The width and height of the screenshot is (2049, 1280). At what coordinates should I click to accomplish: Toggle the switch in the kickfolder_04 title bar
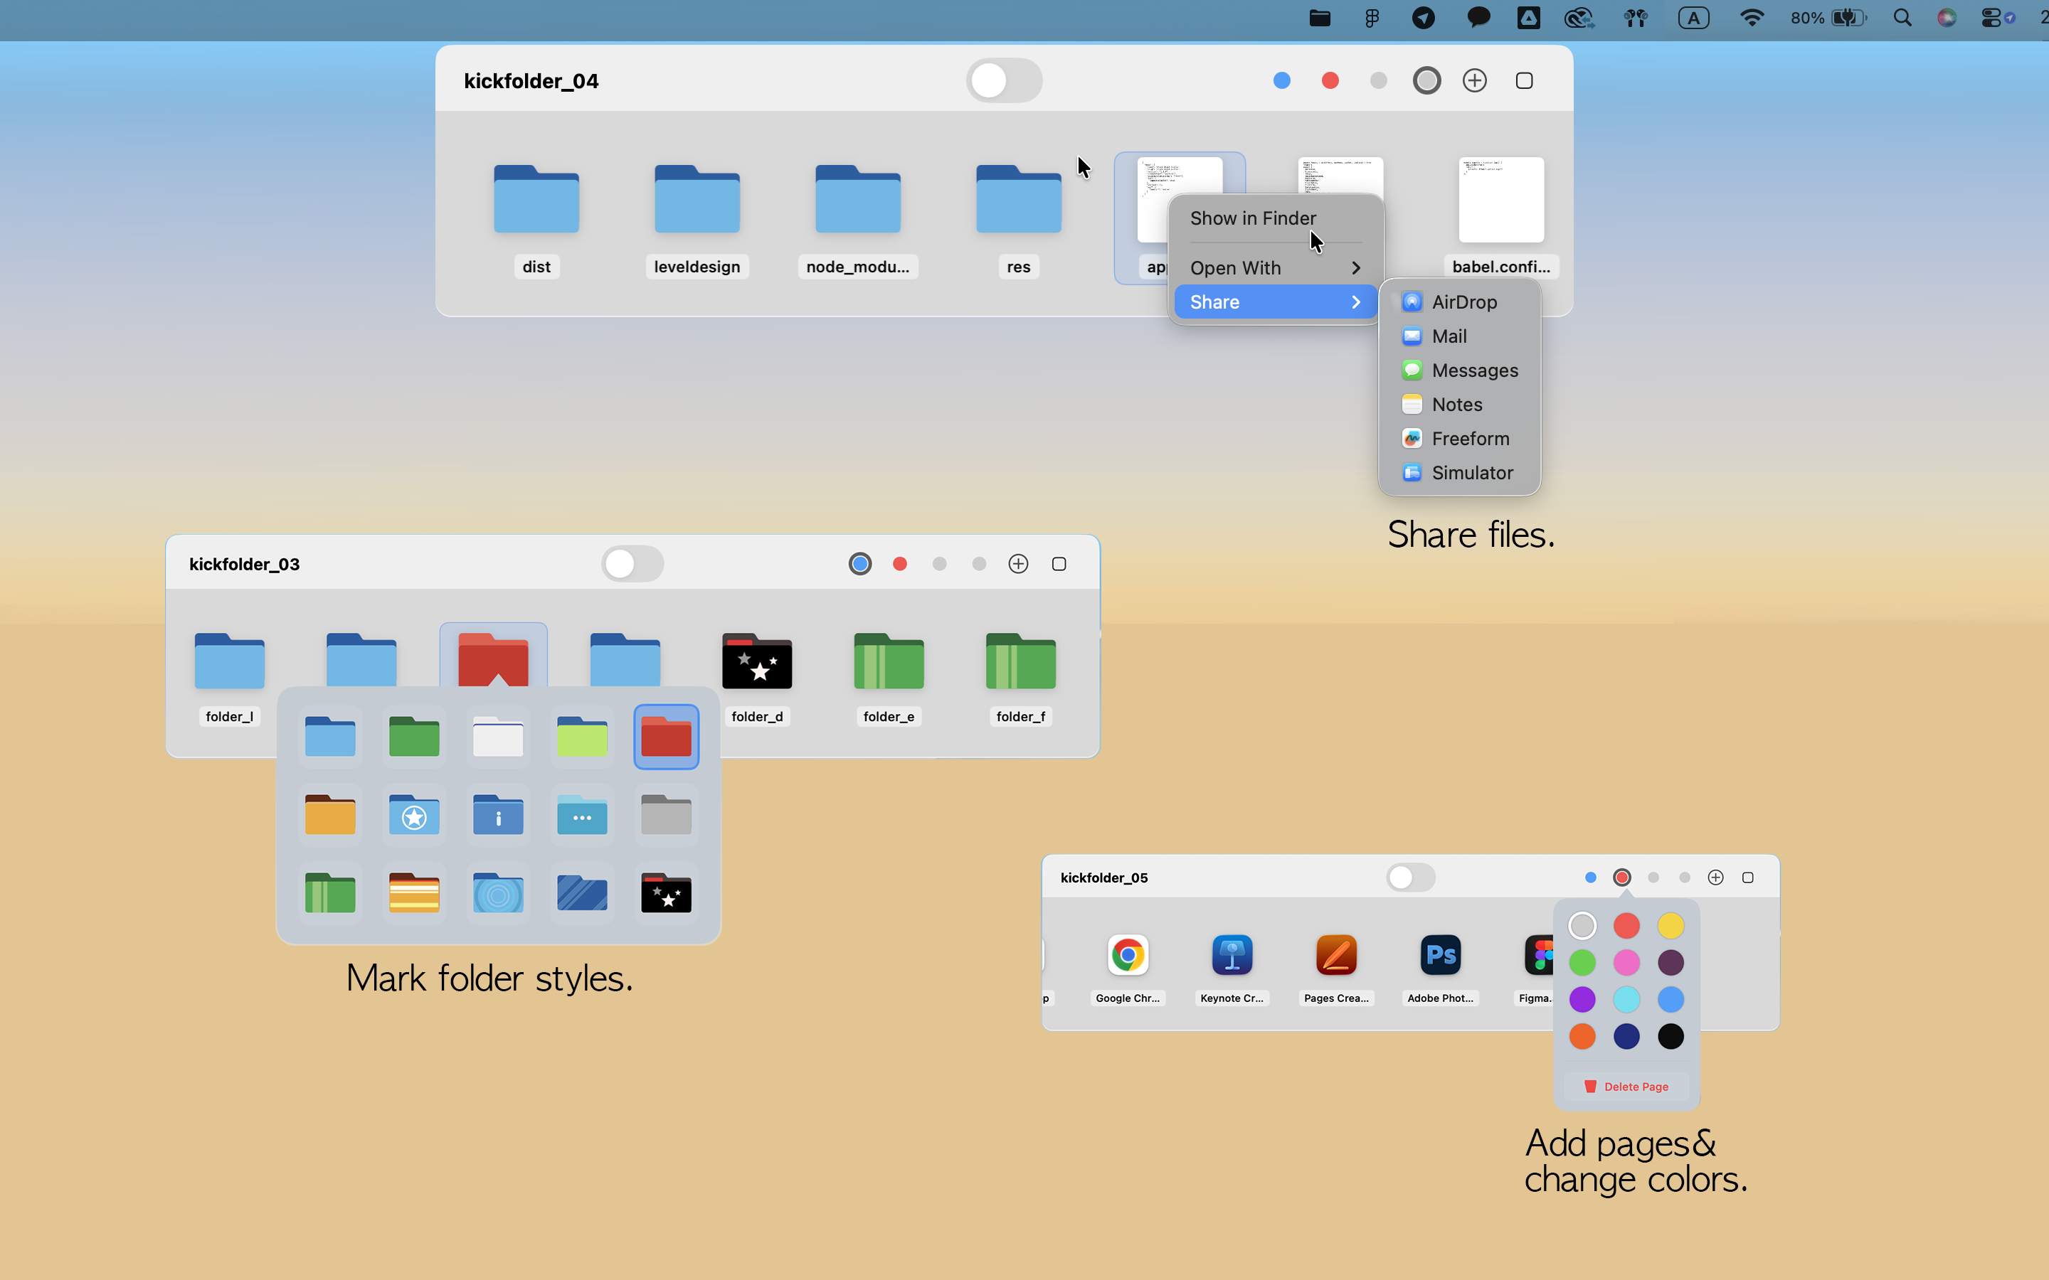(x=1002, y=80)
